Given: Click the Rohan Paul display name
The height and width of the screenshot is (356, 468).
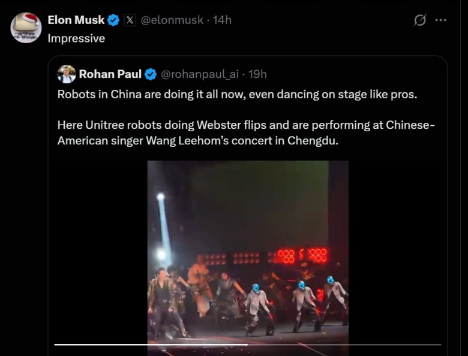Looking at the screenshot, I should pos(110,74).
